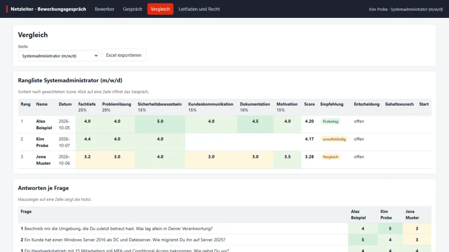Image resolution: width=449 pixels, height=252 pixels.
Task: Click the date 2026-10-05
Action: tap(64, 125)
